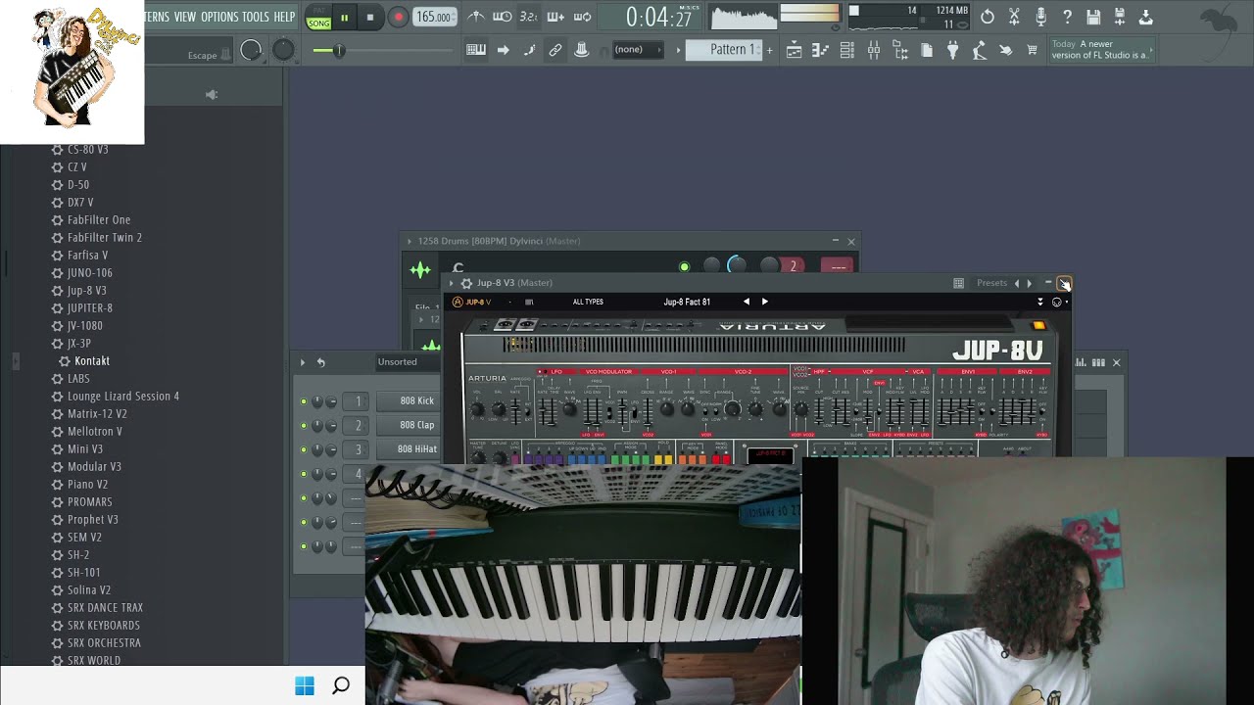The width and height of the screenshot is (1254, 705).
Task: Select Prophet V3 in the plugin browser
Action: tap(93, 520)
